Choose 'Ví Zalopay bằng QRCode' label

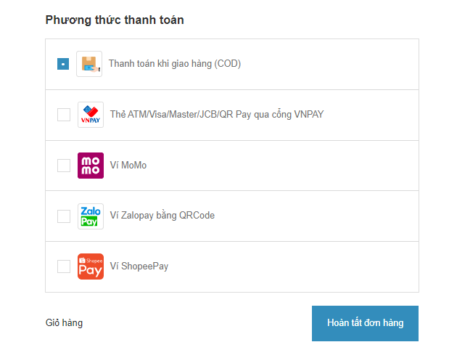click(x=162, y=216)
